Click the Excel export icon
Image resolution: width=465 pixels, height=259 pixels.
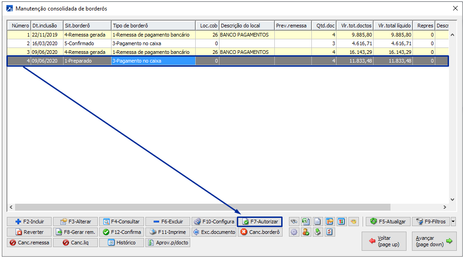[x=306, y=222]
